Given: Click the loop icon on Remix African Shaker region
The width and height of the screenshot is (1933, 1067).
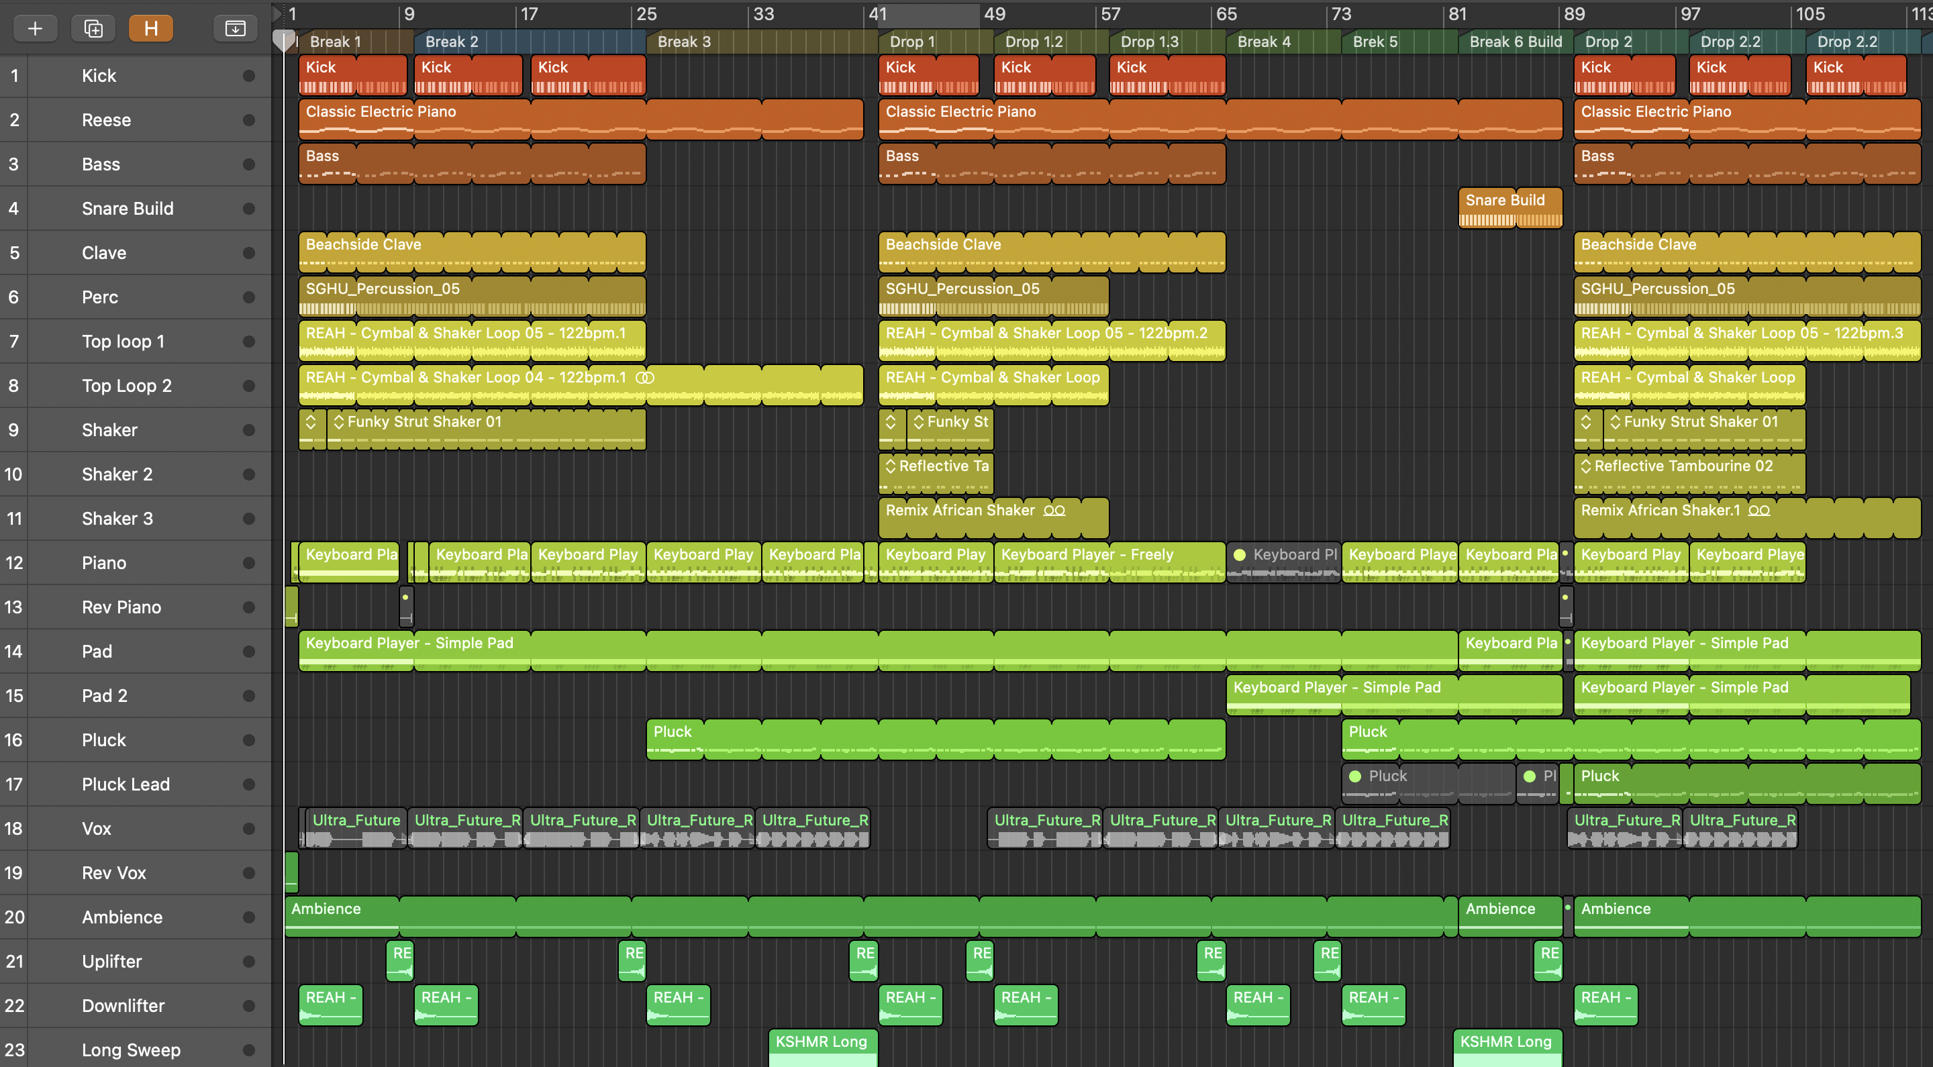Looking at the screenshot, I should coord(1054,510).
